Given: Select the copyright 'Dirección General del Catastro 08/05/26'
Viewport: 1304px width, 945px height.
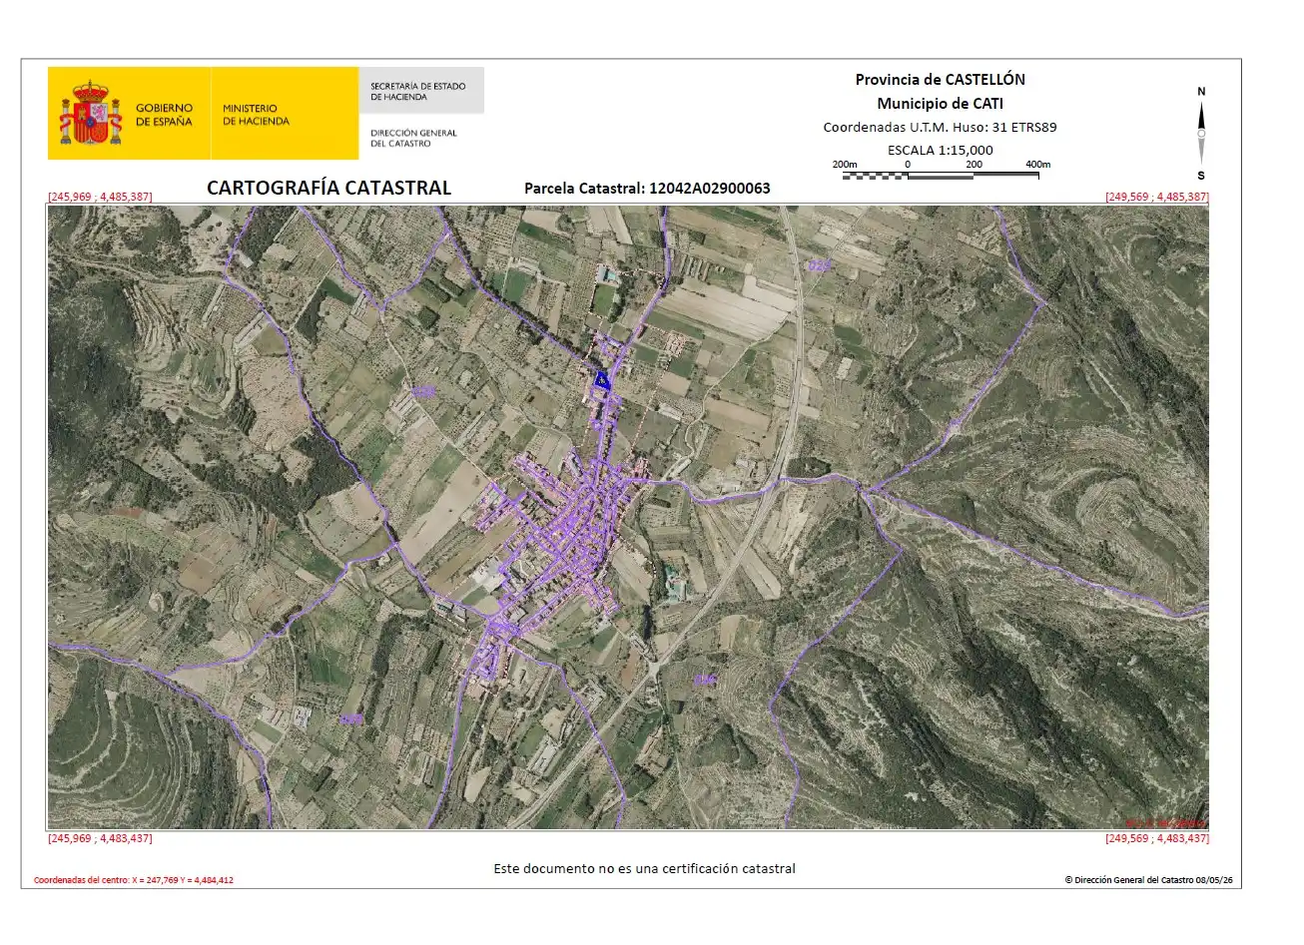Looking at the screenshot, I should 1148,880.
